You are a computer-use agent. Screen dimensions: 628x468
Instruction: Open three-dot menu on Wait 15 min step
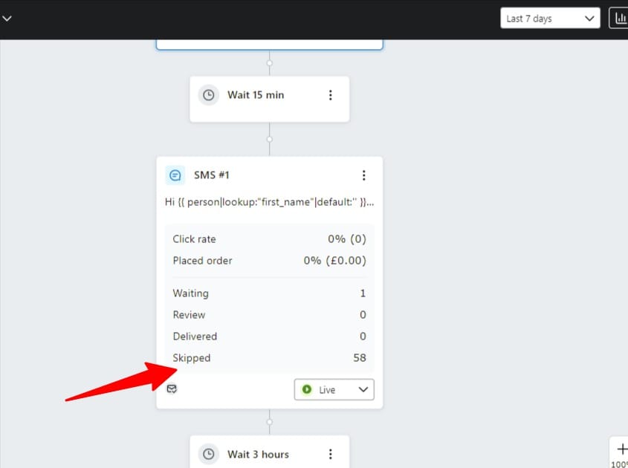(331, 95)
